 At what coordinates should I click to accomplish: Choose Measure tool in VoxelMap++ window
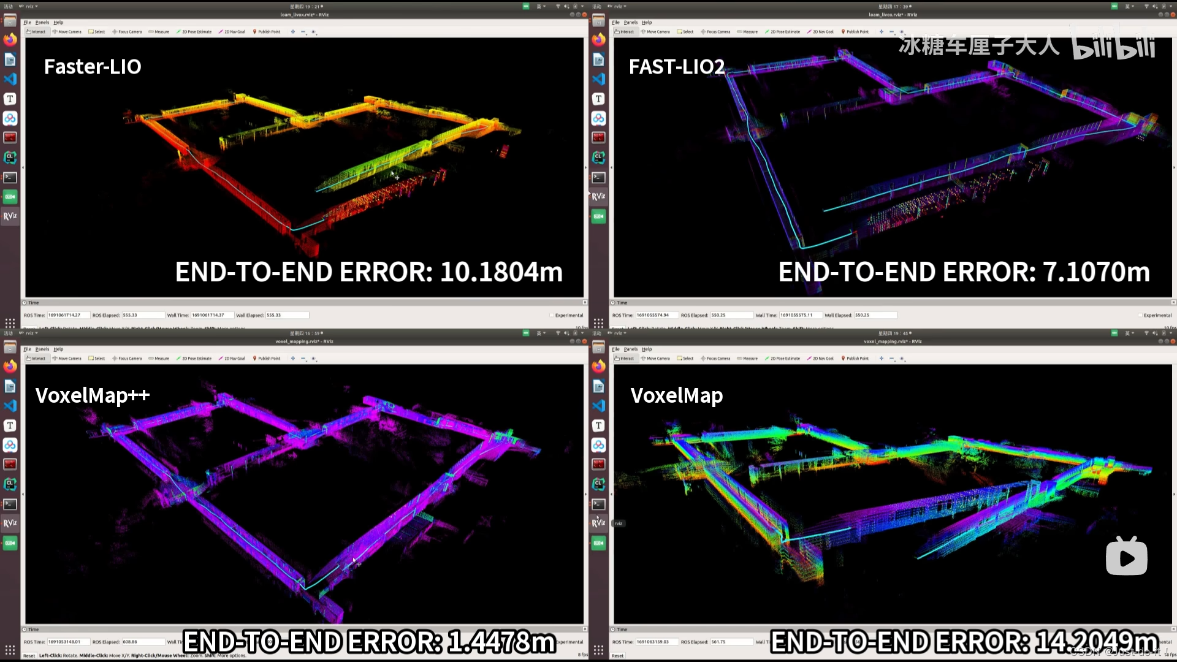coord(159,359)
